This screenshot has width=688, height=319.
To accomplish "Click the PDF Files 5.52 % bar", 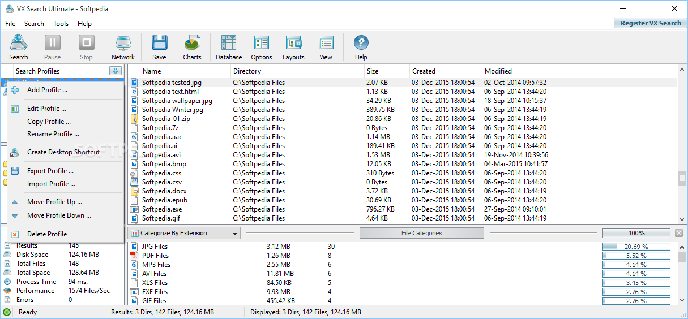I will [636, 256].
